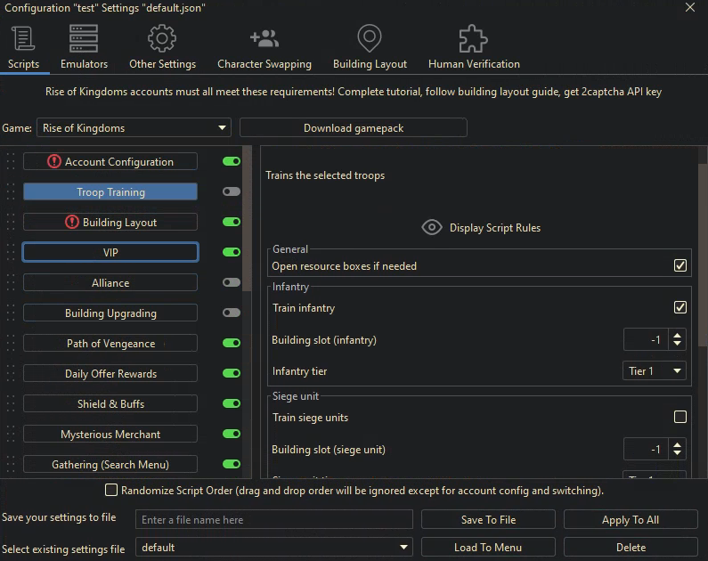Click Save To File button
The height and width of the screenshot is (561, 708).
tap(488, 519)
